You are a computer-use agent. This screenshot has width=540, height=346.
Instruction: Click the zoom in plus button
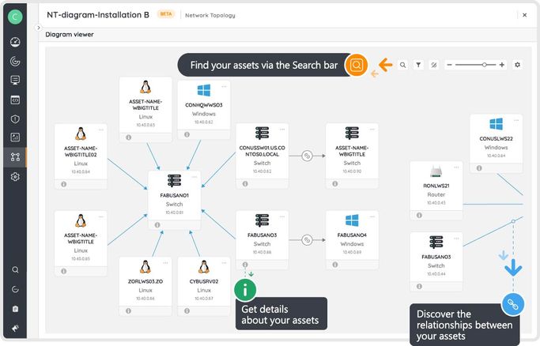point(502,65)
